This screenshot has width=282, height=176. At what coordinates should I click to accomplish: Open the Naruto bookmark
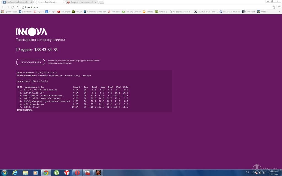click(x=77, y=12)
